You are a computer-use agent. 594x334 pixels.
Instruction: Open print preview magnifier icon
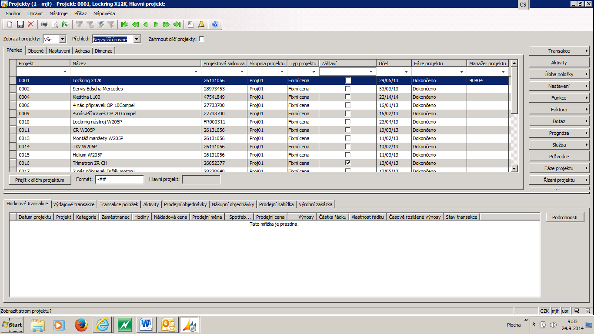tap(55, 24)
